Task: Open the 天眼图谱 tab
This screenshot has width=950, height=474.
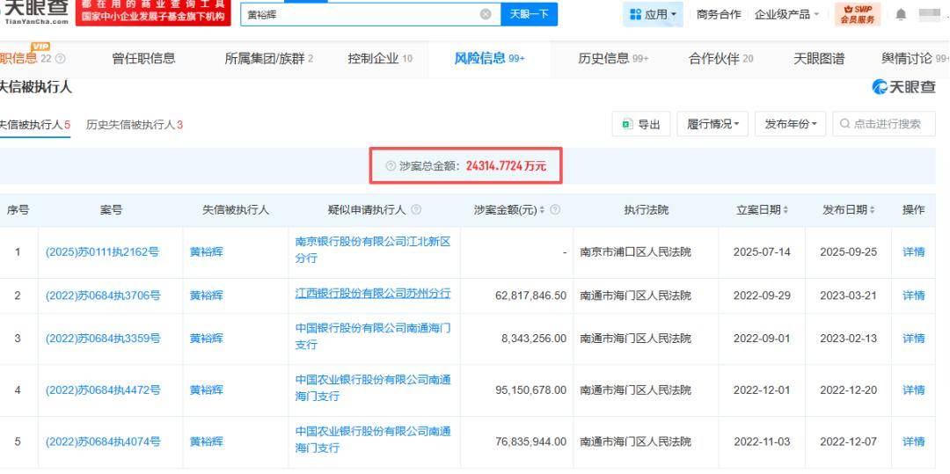Action: pos(819,59)
